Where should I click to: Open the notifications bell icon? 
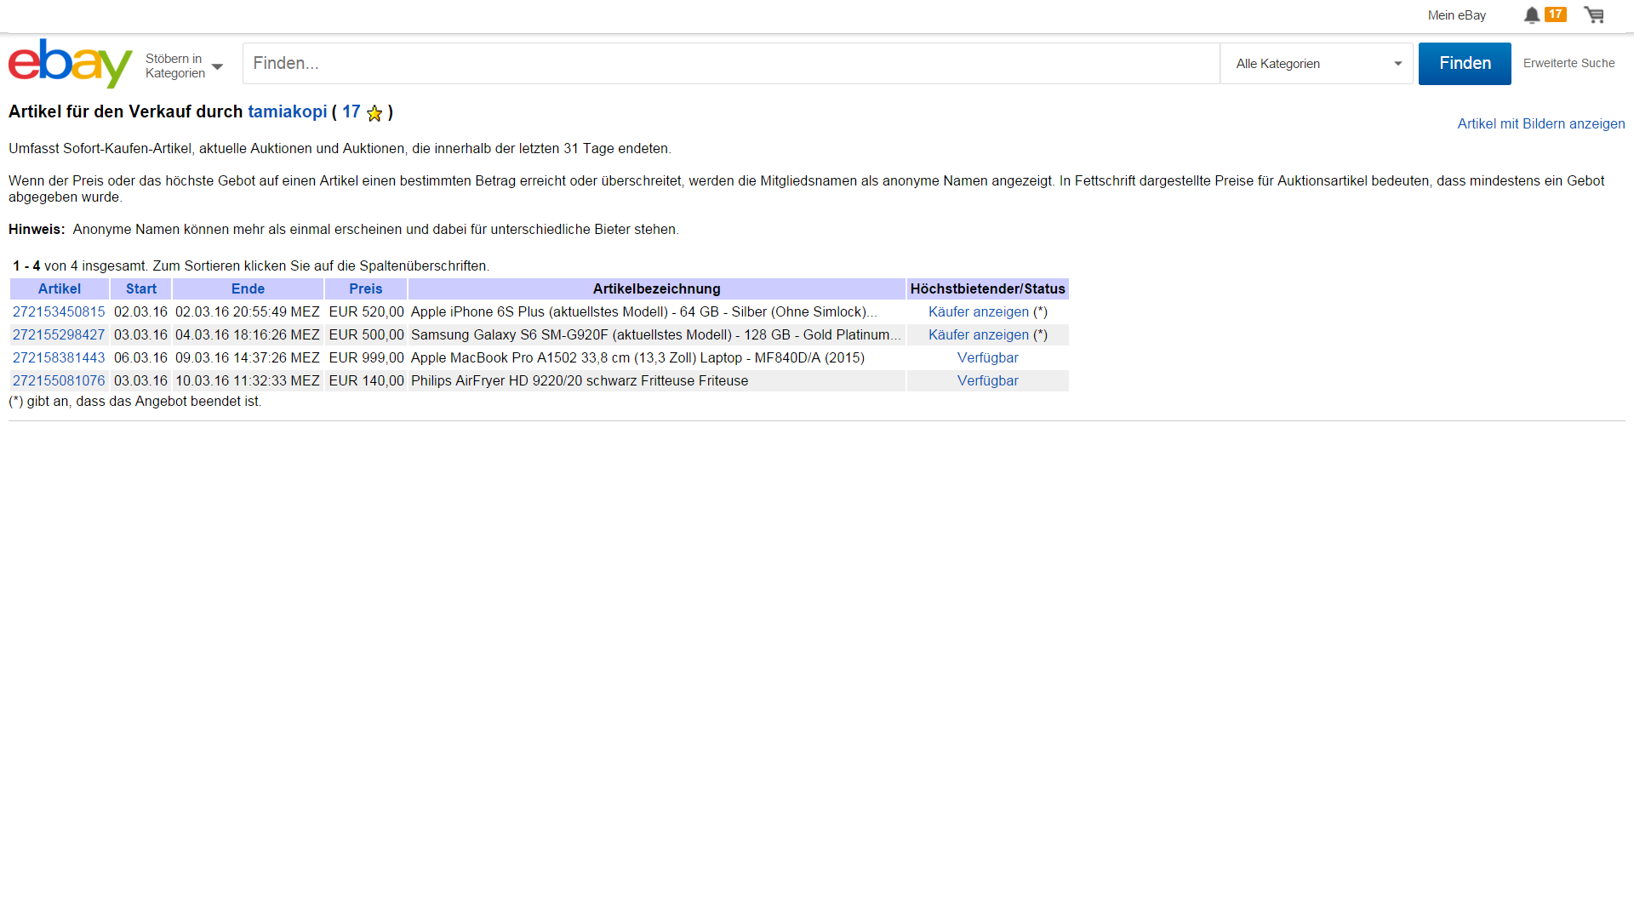tap(1531, 15)
